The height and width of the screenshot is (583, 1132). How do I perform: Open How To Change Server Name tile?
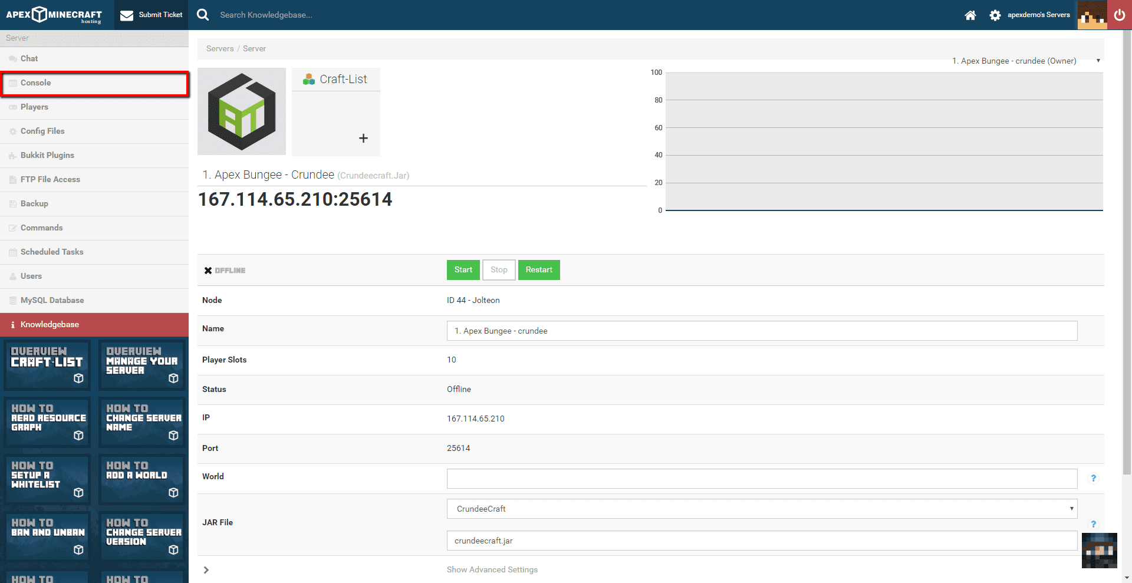(x=142, y=422)
